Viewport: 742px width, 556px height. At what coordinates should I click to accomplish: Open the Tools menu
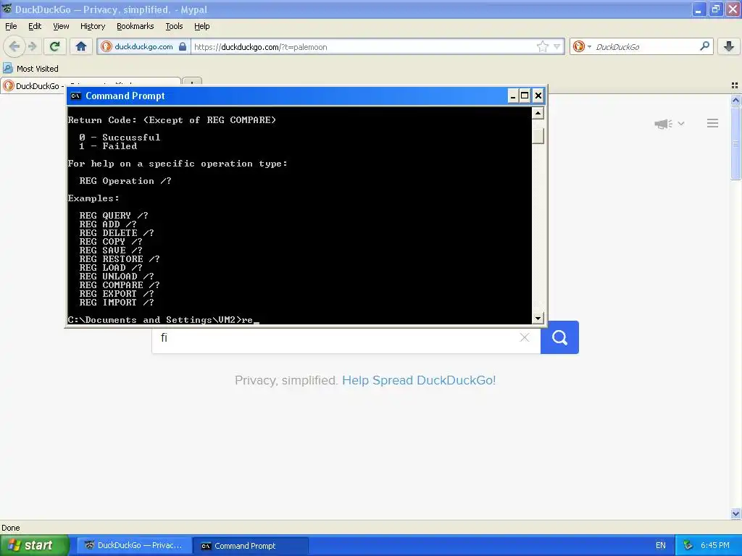click(174, 26)
